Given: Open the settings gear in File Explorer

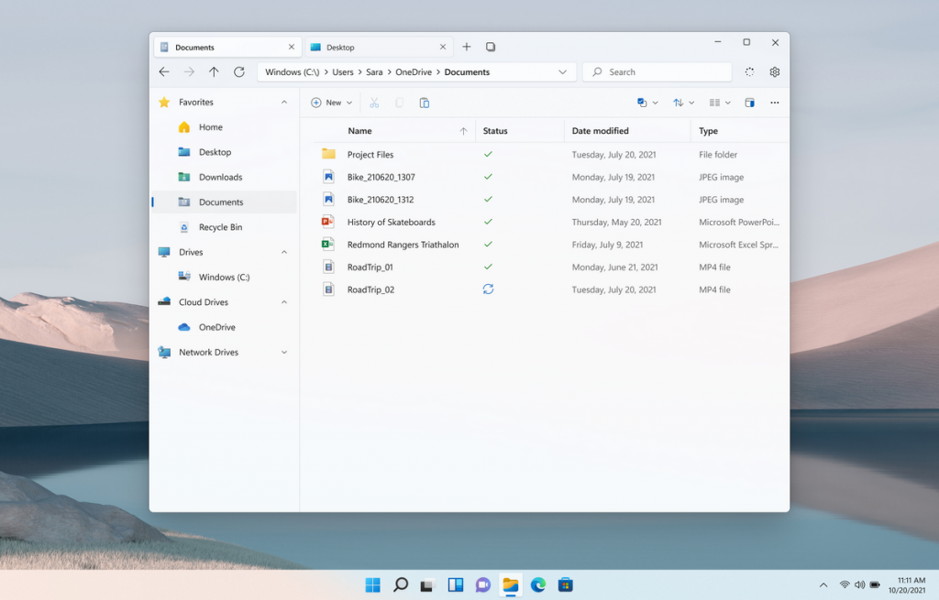Looking at the screenshot, I should pos(775,72).
